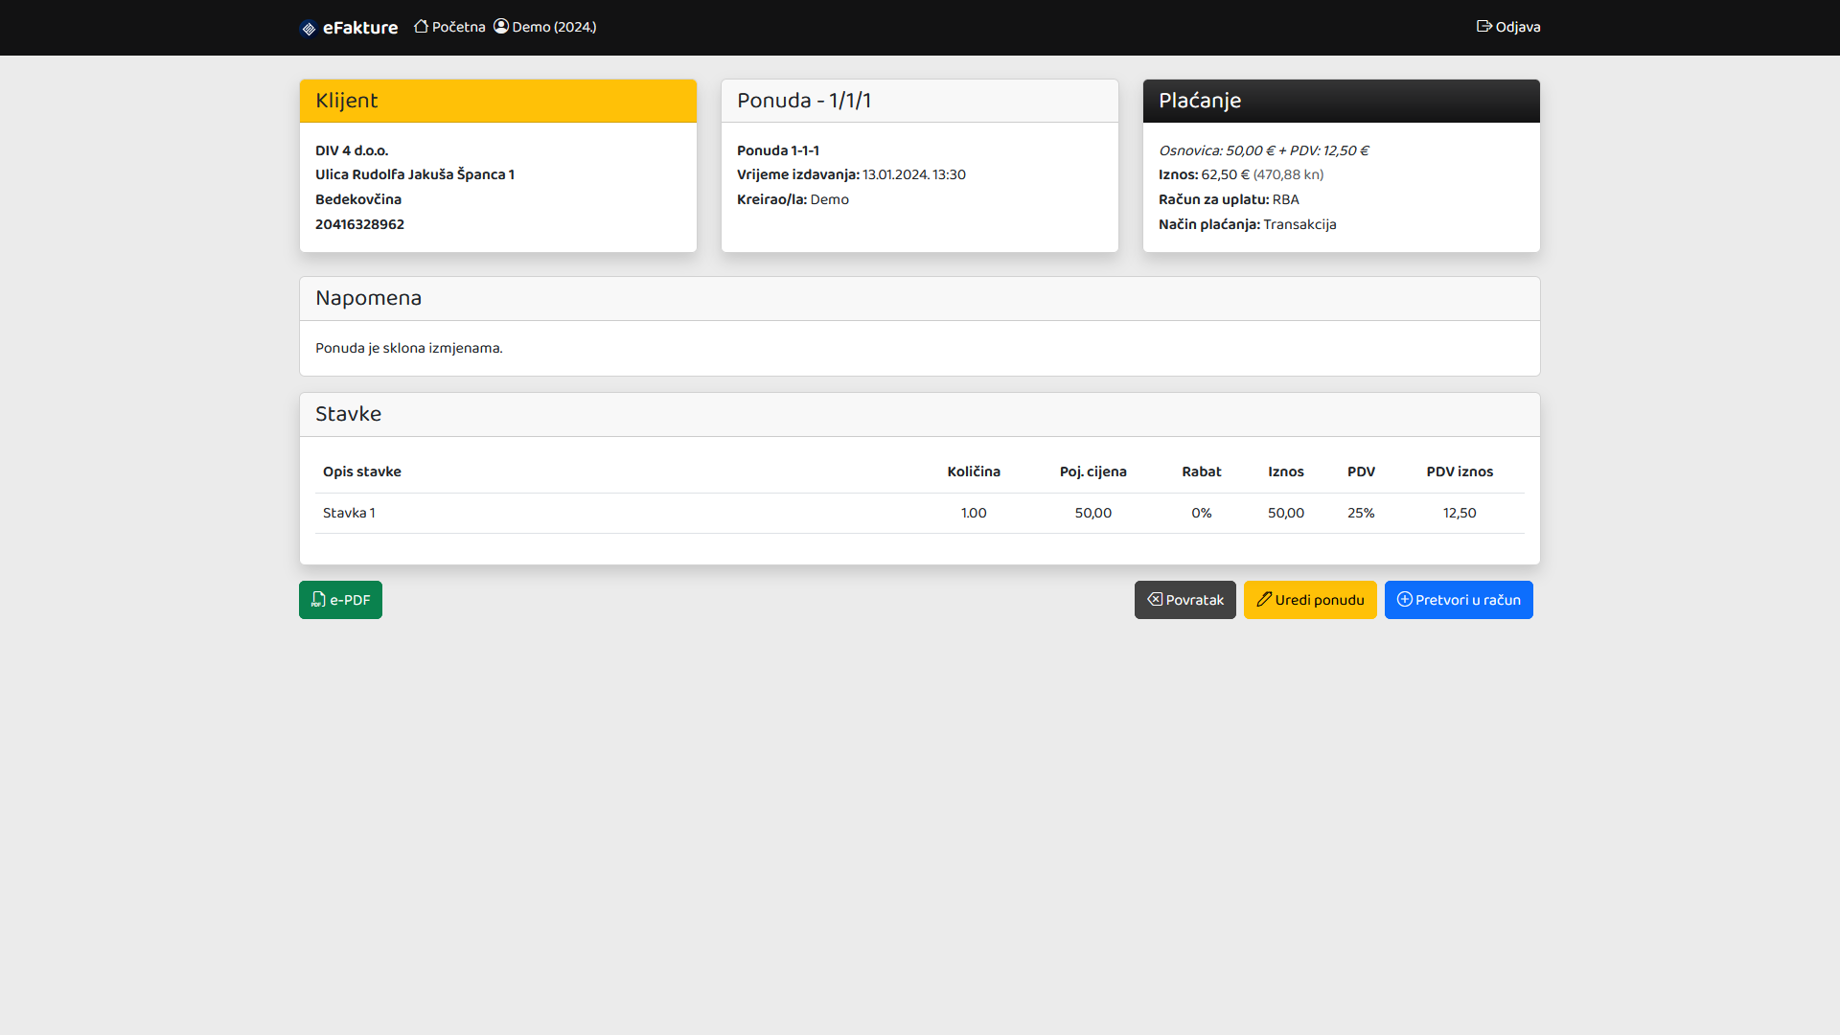This screenshot has height=1035, width=1840.
Task: Go back using the Povratak button
Action: coord(1185,600)
